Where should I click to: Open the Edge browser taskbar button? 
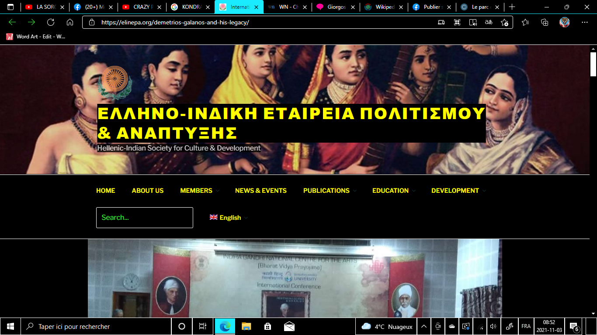[225, 326]
